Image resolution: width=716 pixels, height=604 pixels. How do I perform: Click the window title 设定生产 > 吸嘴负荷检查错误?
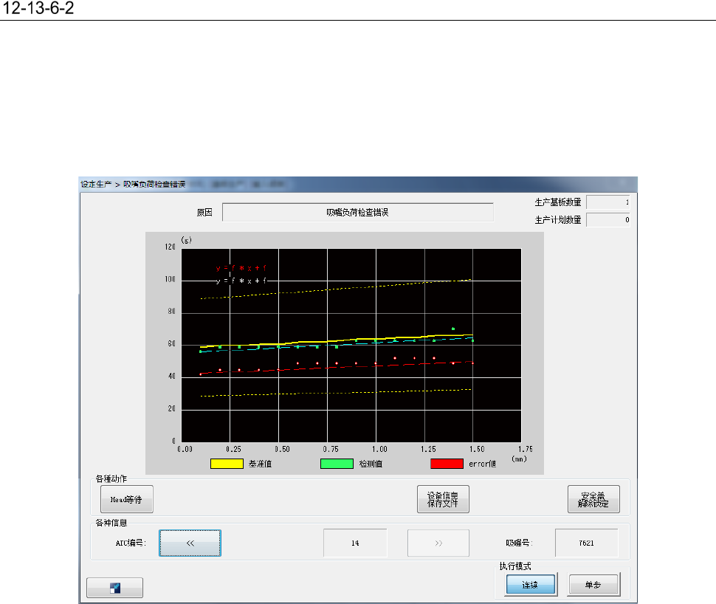(x=133, y=184)
